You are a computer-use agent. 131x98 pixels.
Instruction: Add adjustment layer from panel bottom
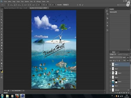tap(122, 93)
